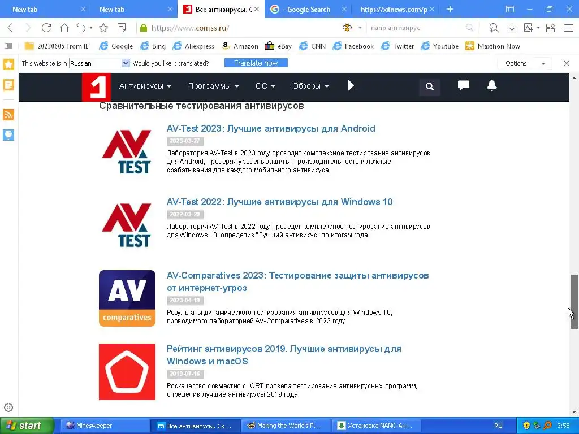Expand the ОС menu
The width and height of the screenshot is (579, 434).
pyautogui.click(x=265, y=86)
